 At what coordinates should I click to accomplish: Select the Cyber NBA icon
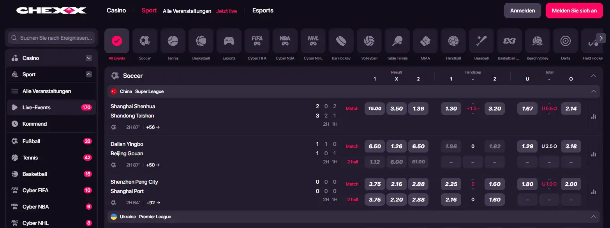(x=285, y=41)
